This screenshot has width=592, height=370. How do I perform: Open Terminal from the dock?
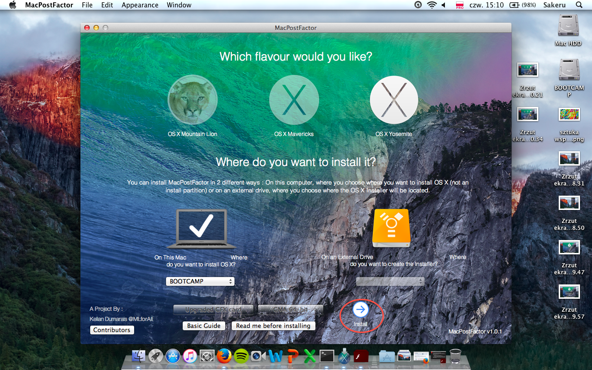tap(327, 356)
